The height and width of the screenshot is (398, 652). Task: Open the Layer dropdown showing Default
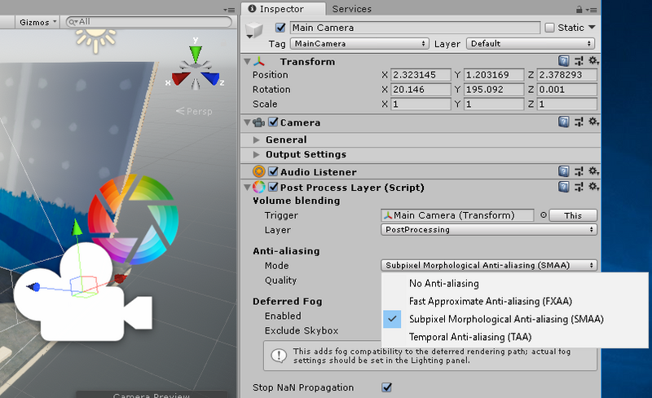click(531, 44)
